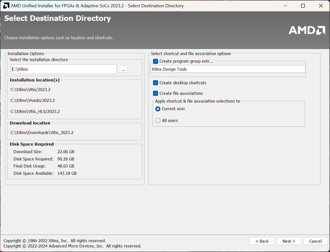Click the AMD installer icon in title bar
The image size is (330, 252).
6,6
